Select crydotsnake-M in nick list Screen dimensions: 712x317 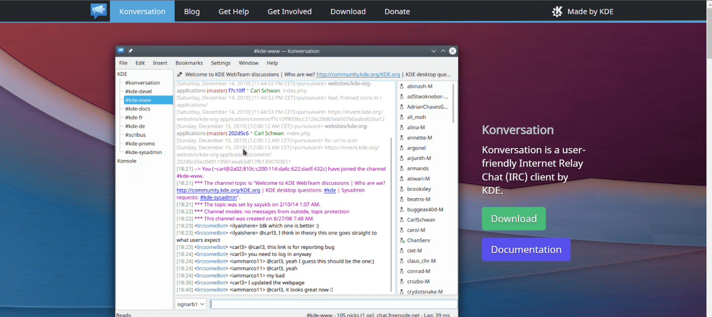[x=424, y=292]
